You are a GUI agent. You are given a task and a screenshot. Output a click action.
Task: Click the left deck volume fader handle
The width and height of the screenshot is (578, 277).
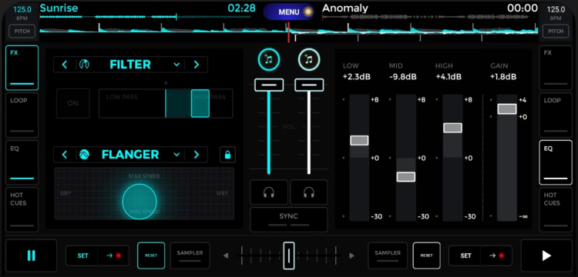pos(269,85)
